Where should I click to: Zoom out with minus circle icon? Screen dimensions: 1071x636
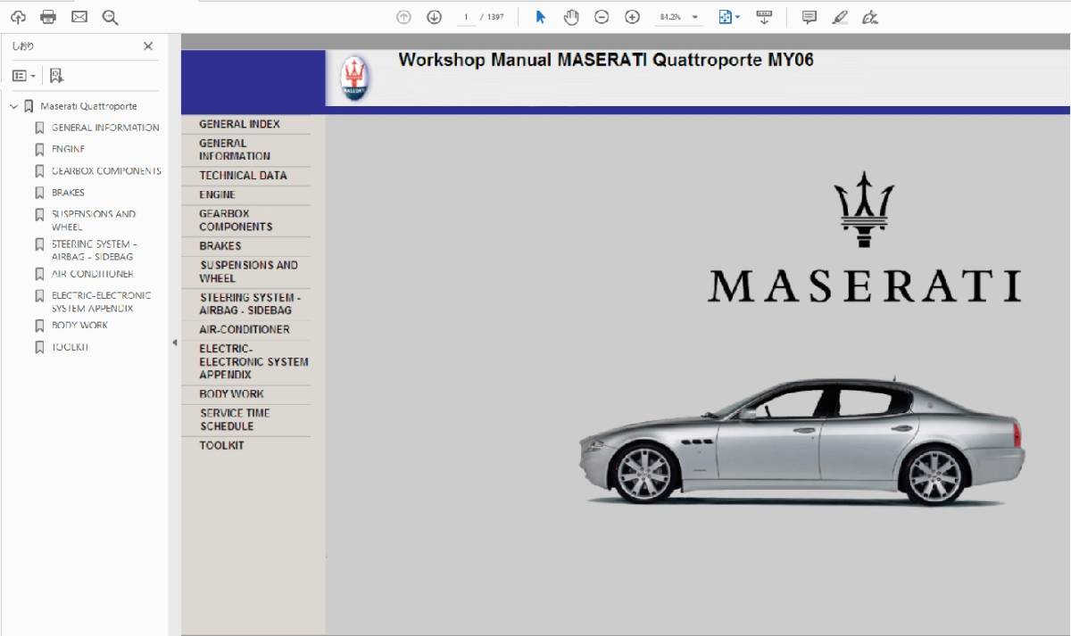602,17
